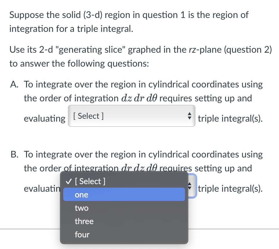This screenshot has height=249, width=279.
Task: Click the upward triangle of question A spinner
Action: [190, 114]
